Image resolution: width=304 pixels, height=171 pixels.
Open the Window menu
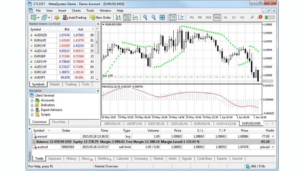pos(105,11)
